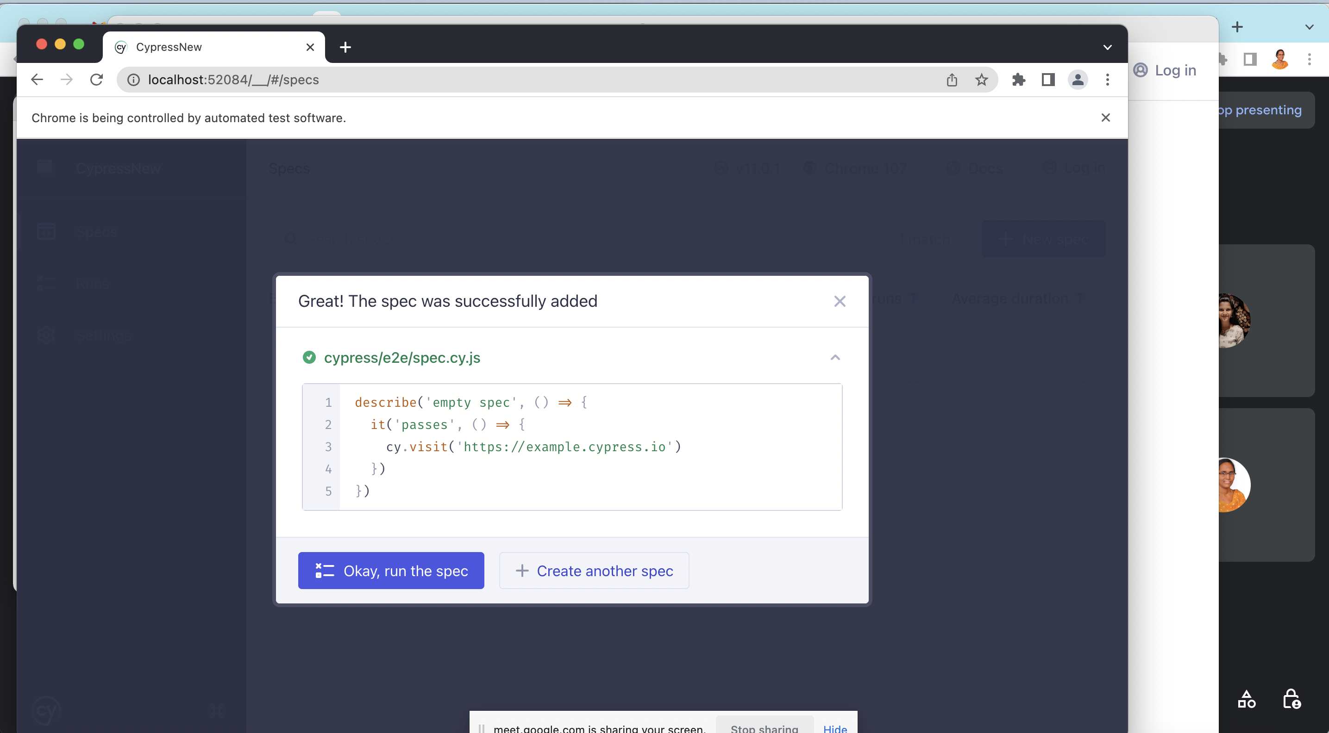1329x733 pixels.
Task: Click the describe('empty spec') code line
Action: click(470, 403)
